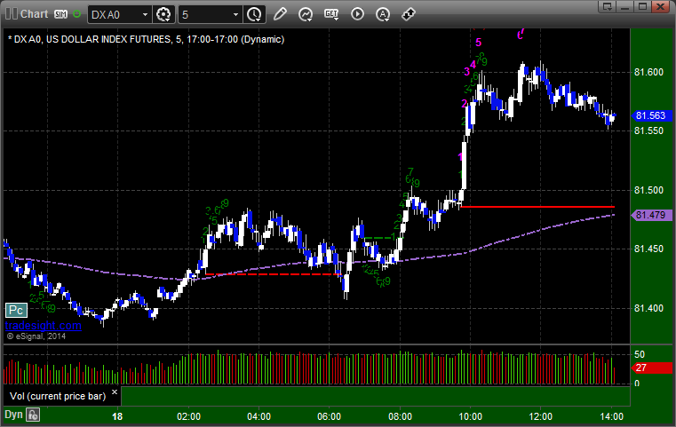
Task: Click the Dyn time scale mode label
Action: point(14,415)
